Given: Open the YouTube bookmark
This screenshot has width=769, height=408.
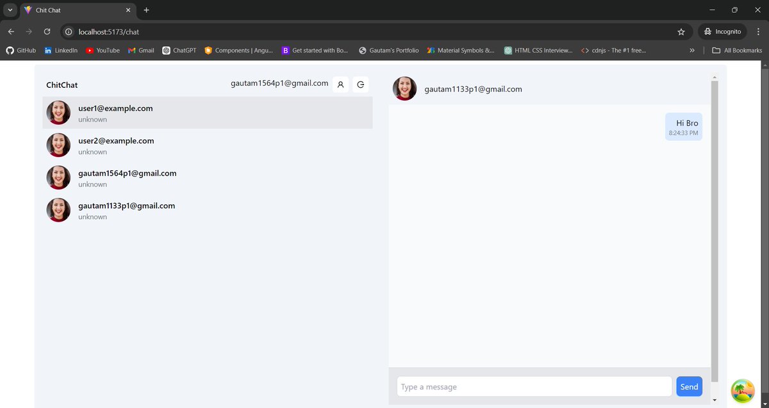Looking at the screenshot, I should [103, 50].
